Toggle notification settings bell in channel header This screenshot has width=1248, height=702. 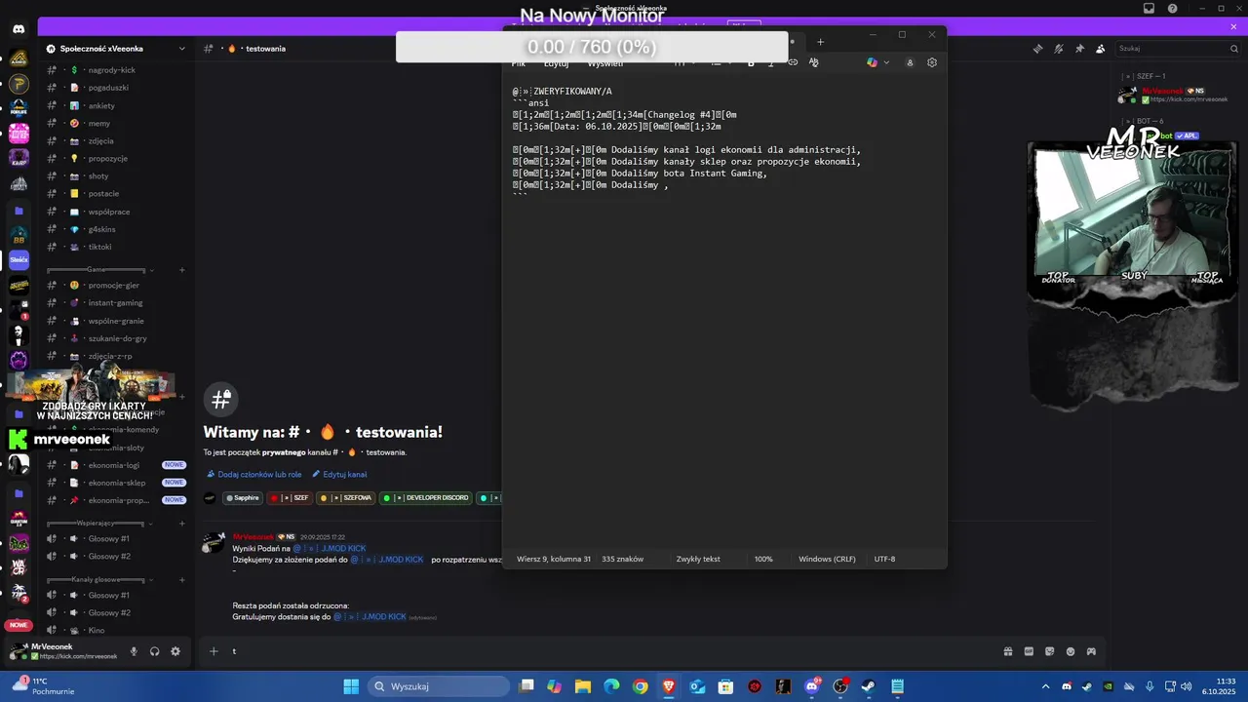pos(1059,49)
